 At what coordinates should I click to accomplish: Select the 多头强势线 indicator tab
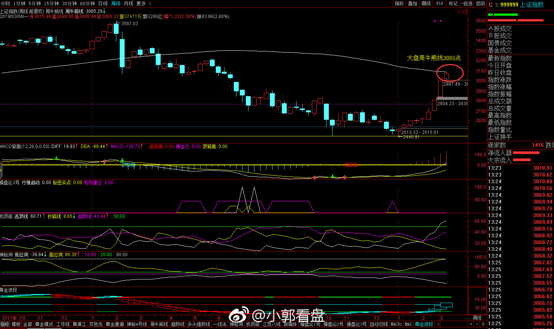[x=199, y=324]
